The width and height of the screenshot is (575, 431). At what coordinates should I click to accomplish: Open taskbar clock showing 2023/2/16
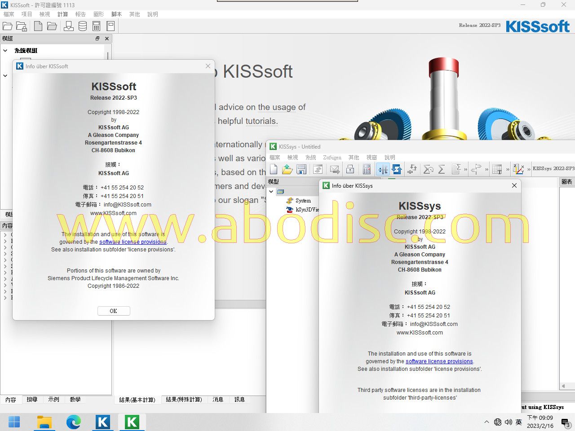[x=540, y=422]
